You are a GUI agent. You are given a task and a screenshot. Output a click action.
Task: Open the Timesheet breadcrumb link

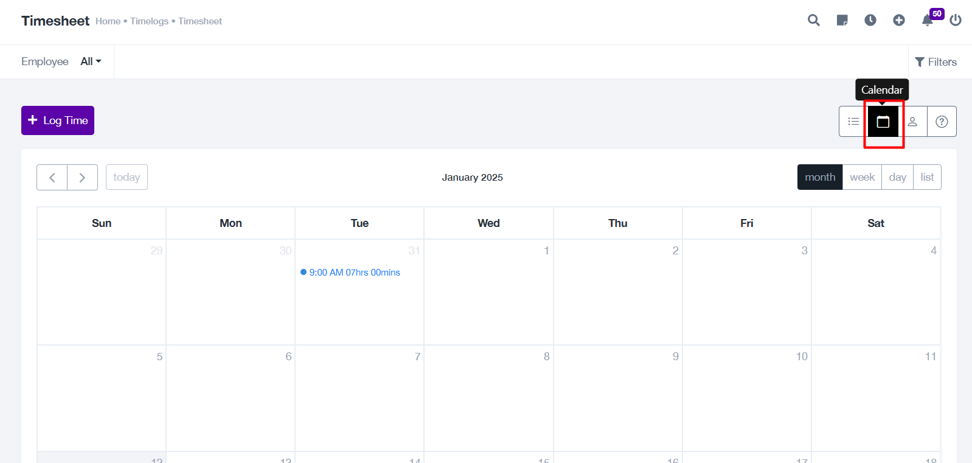[x=200, y=21]
